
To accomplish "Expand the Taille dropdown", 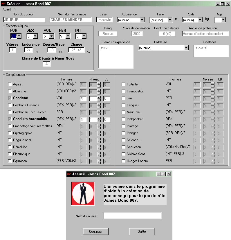I will click(x=170, y=20).
